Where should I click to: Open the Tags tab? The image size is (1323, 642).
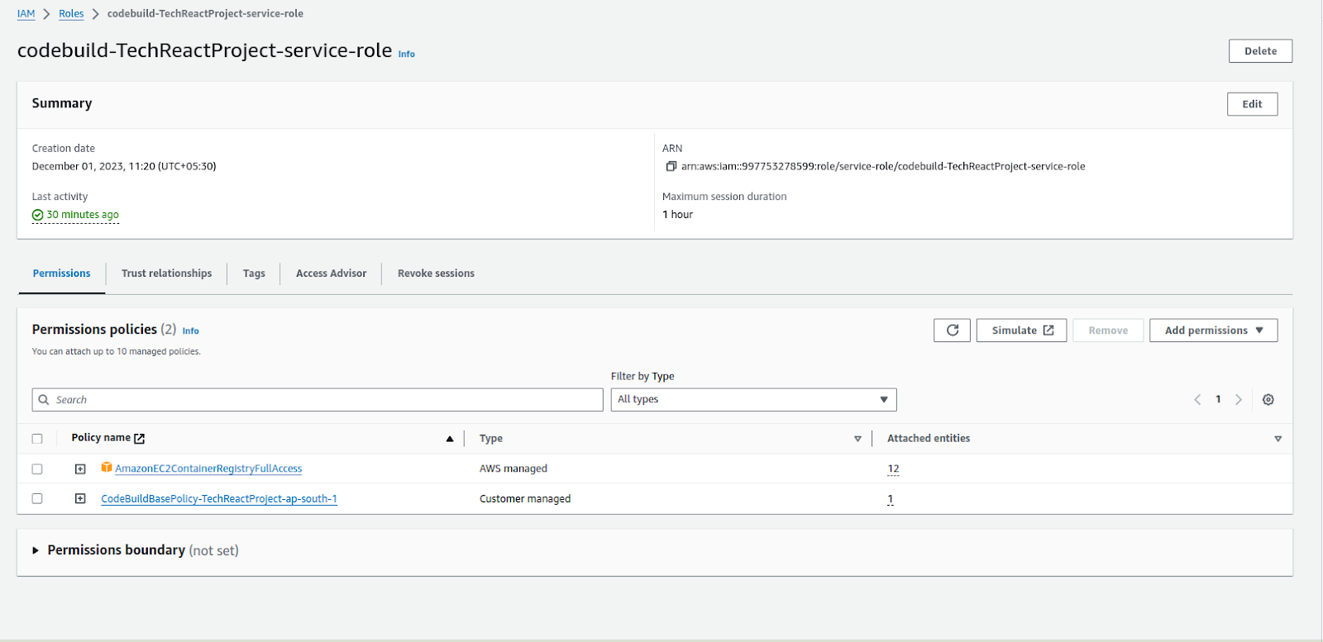254,273
